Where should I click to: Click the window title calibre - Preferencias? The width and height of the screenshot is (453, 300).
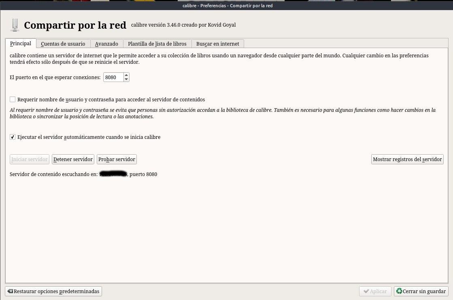pos(228,6)
